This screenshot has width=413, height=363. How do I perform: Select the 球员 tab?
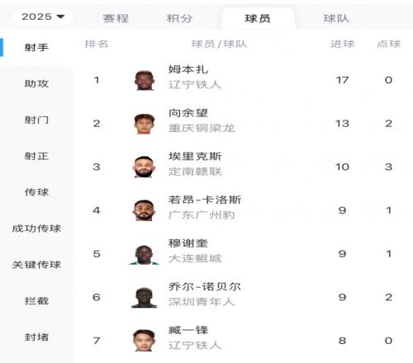tap(258, 19)
